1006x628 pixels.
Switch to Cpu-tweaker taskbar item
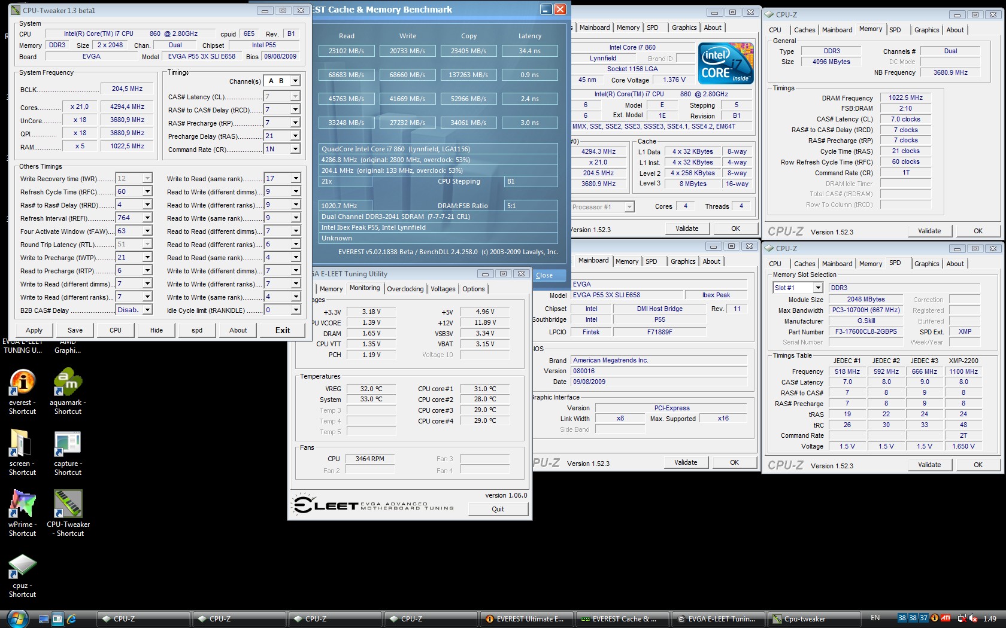coord(814,619)
